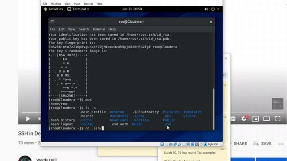Close the roo@Cloudera terminal window
The width and height of the screenshot is (287, 161).
click(211, 22)
